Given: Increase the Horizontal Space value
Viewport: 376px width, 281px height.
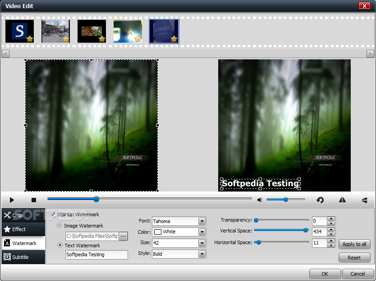Looking at the screenshot, I should pos(331,241).
